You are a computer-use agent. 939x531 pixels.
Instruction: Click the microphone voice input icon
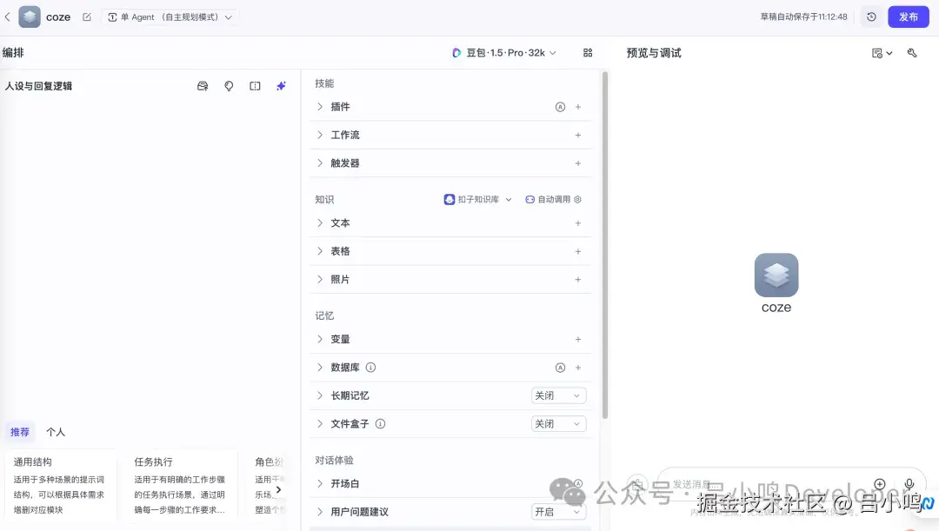(x=909, y=484)
